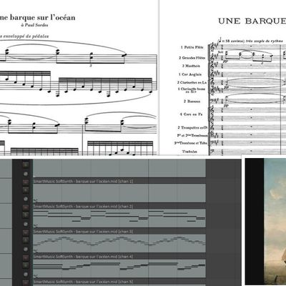Select the MIDI item labeled chan 2
This screenshot has width=286, height=286.
pos(119,207)
